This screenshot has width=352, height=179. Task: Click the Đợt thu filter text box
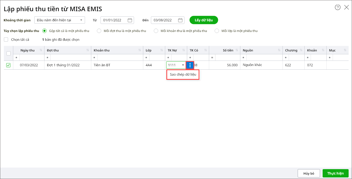[x=71, y=57]
